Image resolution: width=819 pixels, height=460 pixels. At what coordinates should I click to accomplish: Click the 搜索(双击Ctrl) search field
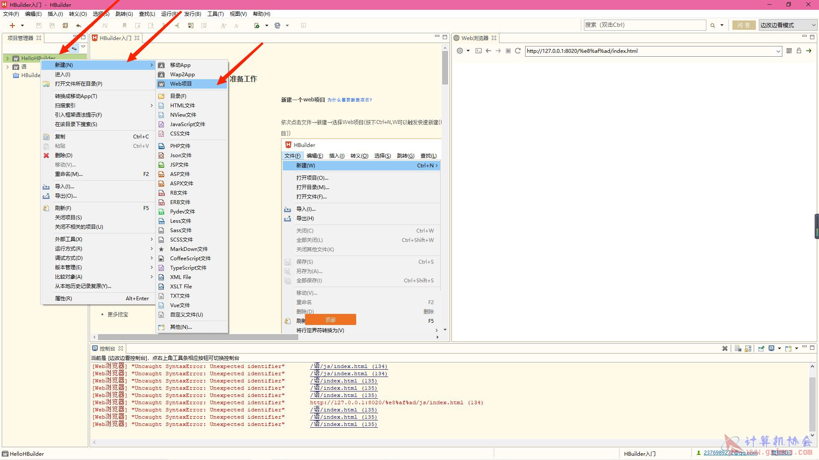tap(645, 25)
